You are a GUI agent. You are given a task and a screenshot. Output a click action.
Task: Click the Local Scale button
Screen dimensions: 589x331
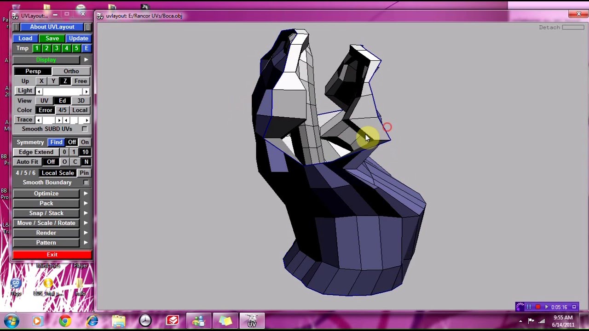coord(58,173)
